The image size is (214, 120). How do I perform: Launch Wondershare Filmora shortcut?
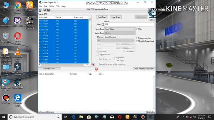17,69
